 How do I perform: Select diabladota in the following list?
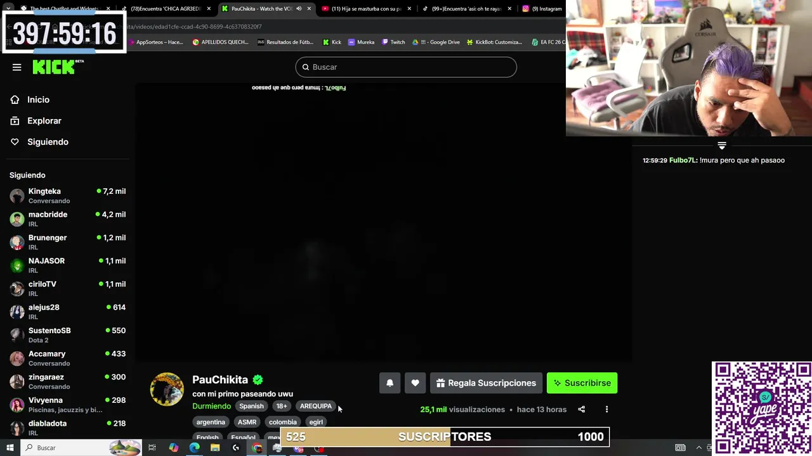pyautogui.click(x=68, y=427)
